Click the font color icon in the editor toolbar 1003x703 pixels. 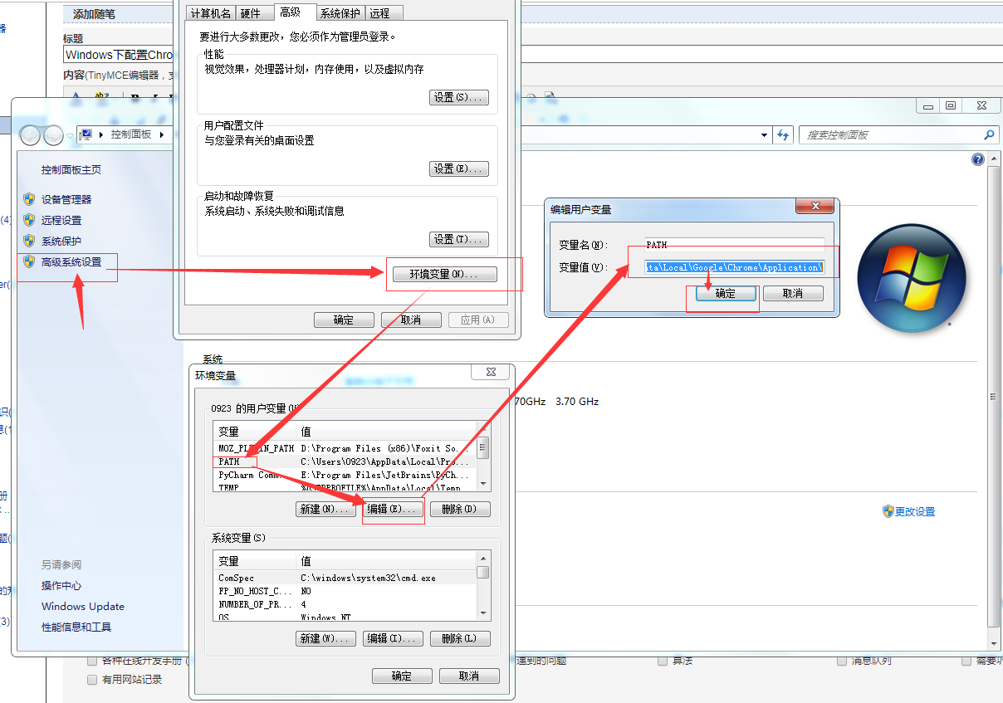click(76, 94)
